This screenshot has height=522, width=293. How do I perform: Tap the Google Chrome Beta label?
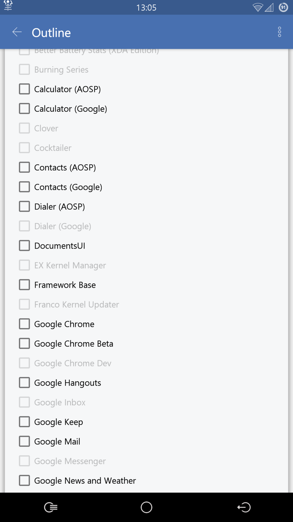[x=74, y=344]
